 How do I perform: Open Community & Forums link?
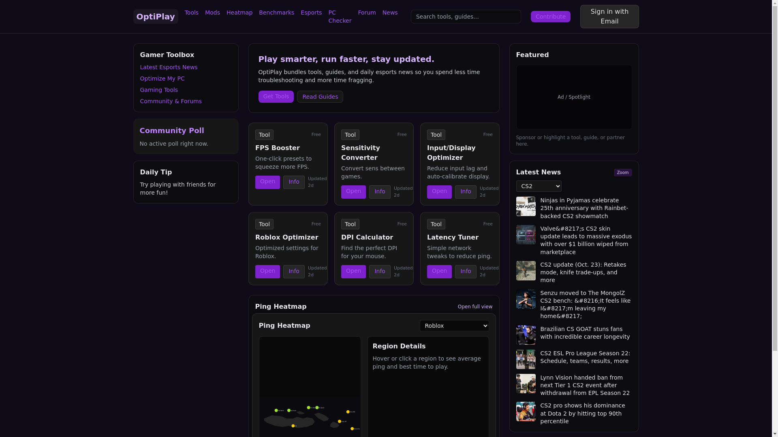coord(171,101)
